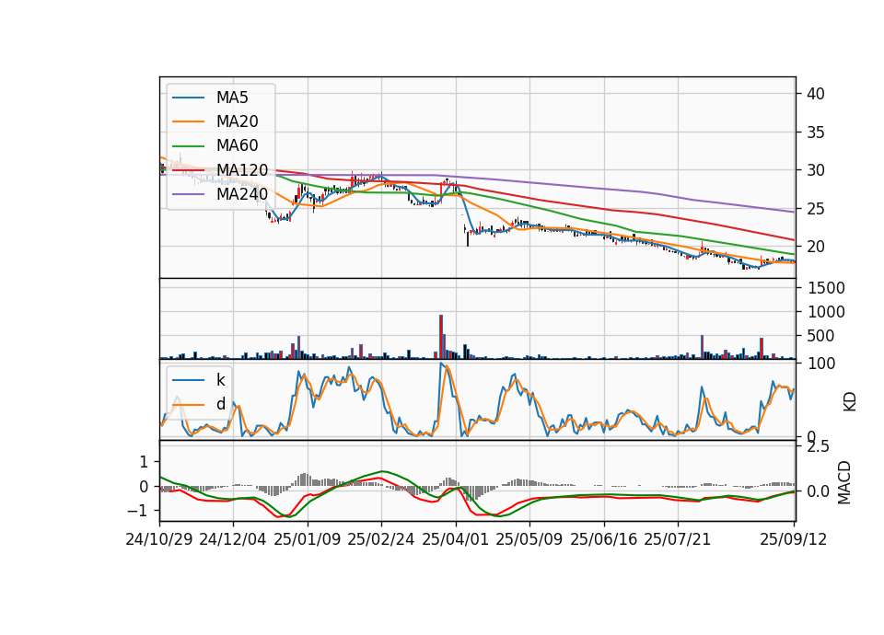
Task: Click the purple MA240 legend line swatch
Action: (x=188, y=194)
